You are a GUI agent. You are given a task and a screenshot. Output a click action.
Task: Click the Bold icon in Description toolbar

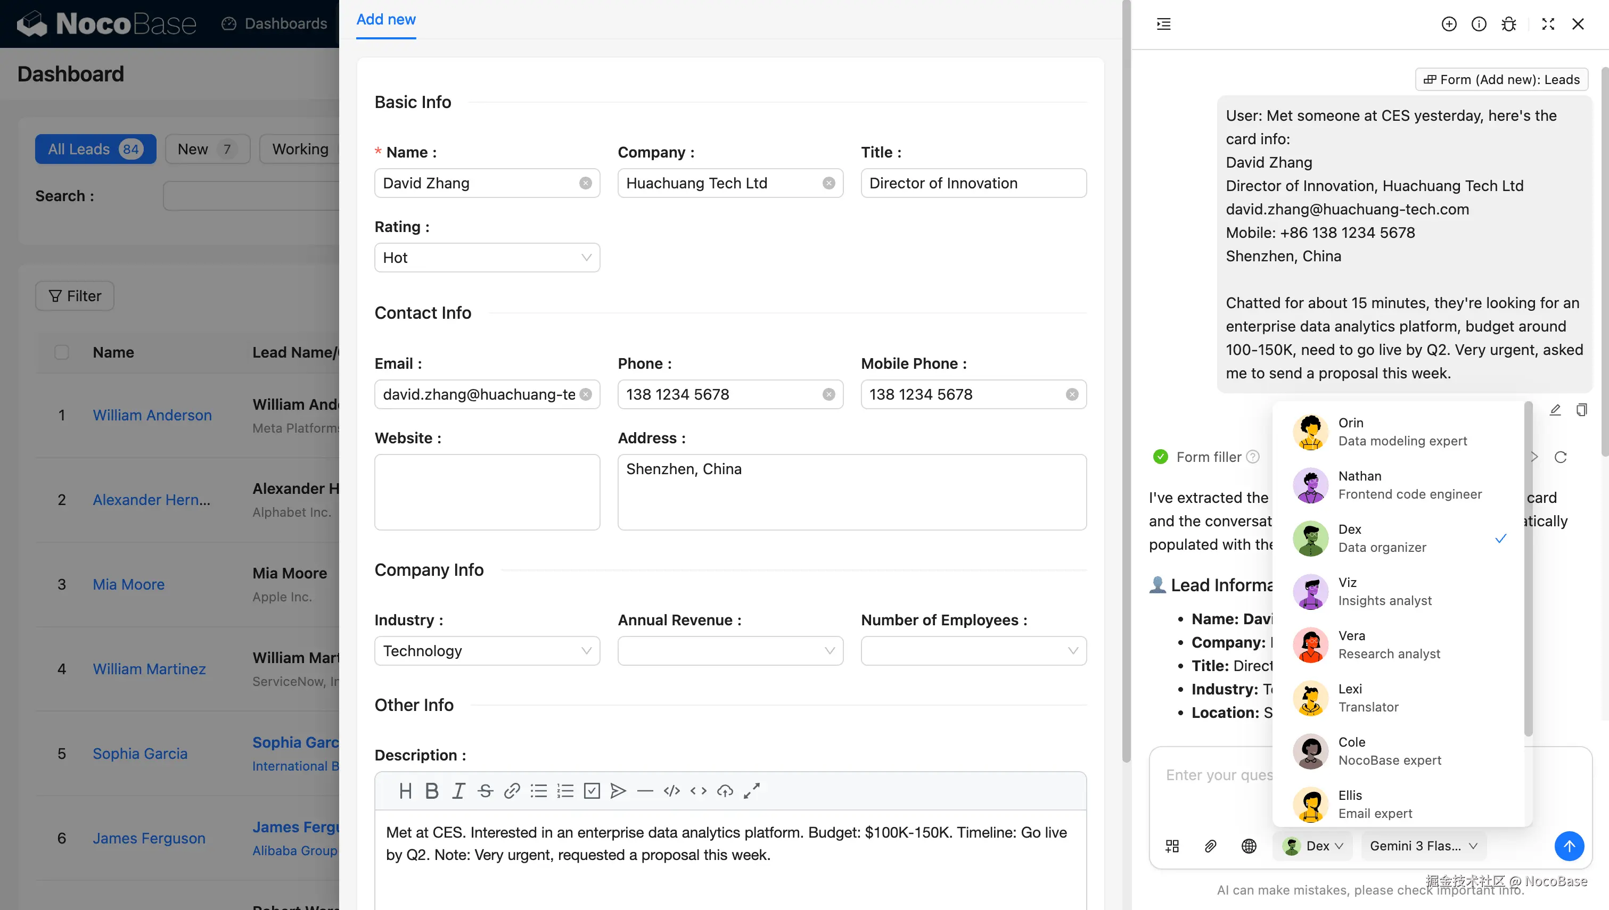[431, 791]
